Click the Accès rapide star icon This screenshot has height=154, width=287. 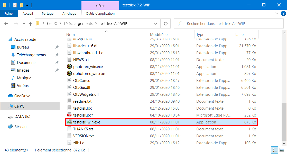[x=11, y=40]
